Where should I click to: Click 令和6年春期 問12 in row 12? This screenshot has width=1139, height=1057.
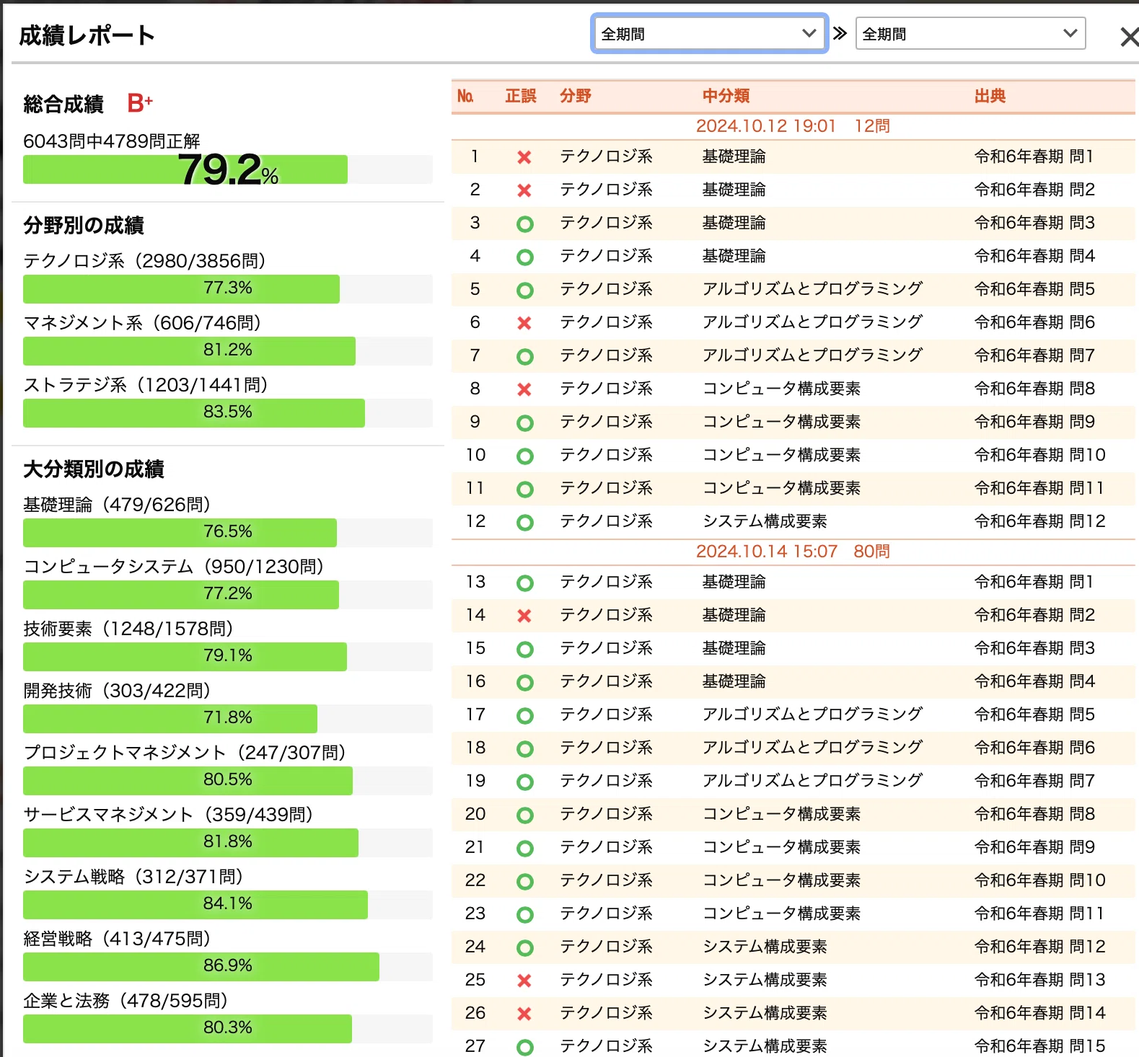click(x=1039, y=521)
